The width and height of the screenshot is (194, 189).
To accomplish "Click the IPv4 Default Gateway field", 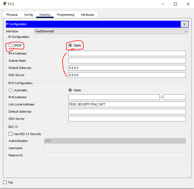I will click(x=127, y=68).
